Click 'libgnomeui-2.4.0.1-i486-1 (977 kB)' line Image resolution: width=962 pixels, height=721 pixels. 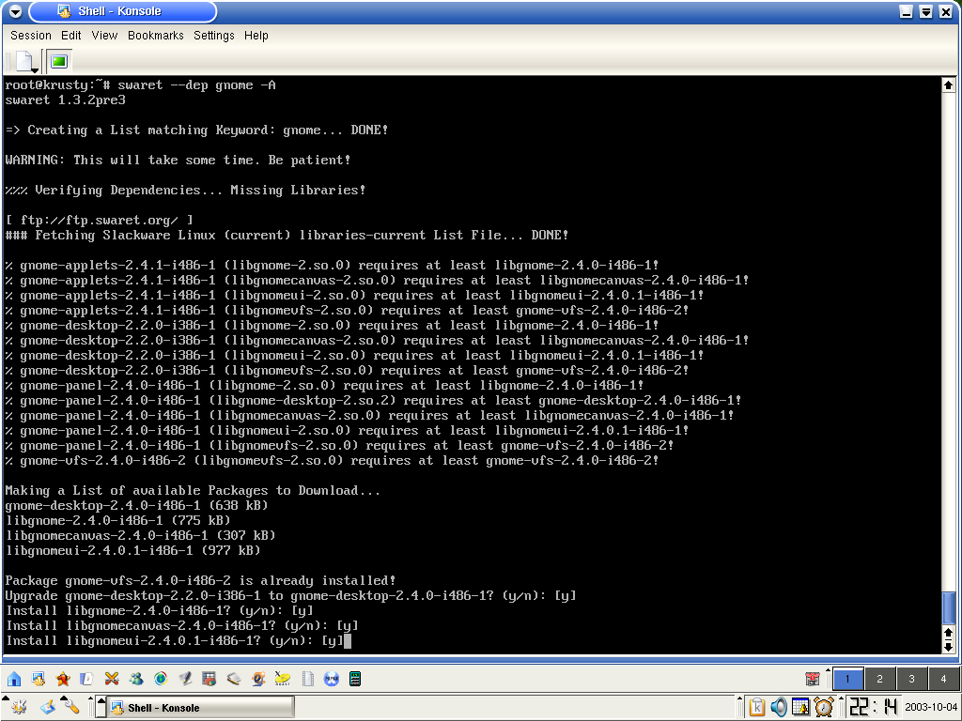[133, 550]
